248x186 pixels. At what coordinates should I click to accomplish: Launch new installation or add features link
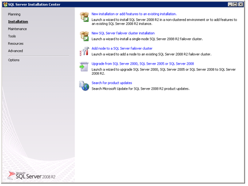134,14
